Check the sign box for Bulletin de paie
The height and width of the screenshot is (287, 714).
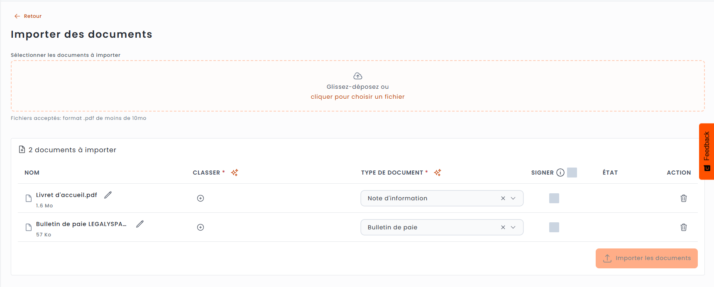[554, 227]
